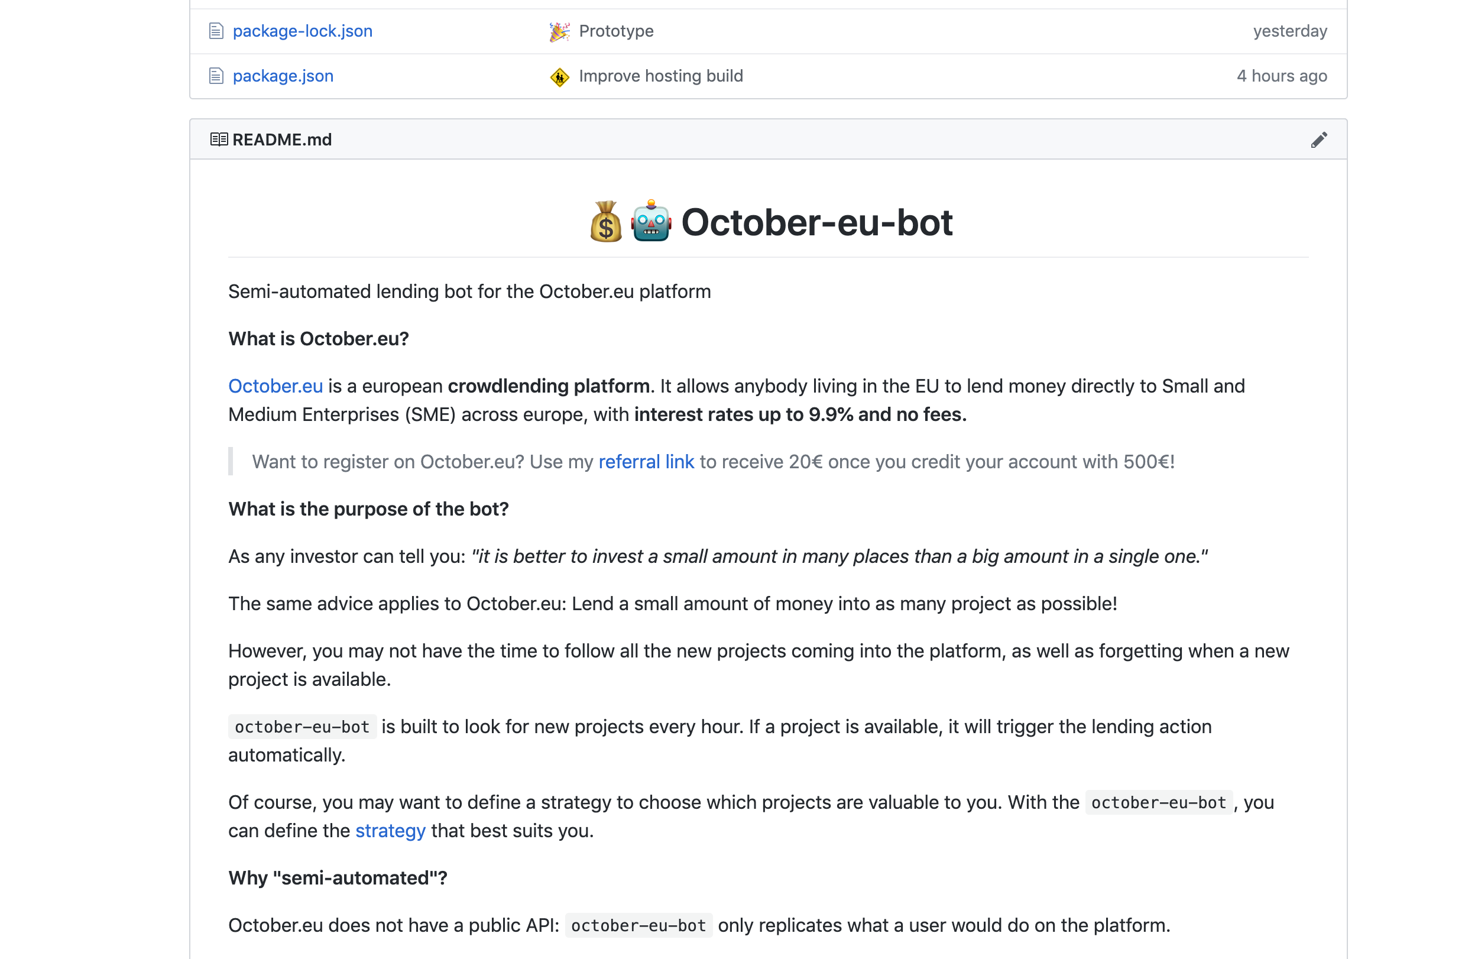Image resolution: width=1478 pixels, height=959 pixels.
Task: Open the Prototype commit message
Action: [616, 30]
